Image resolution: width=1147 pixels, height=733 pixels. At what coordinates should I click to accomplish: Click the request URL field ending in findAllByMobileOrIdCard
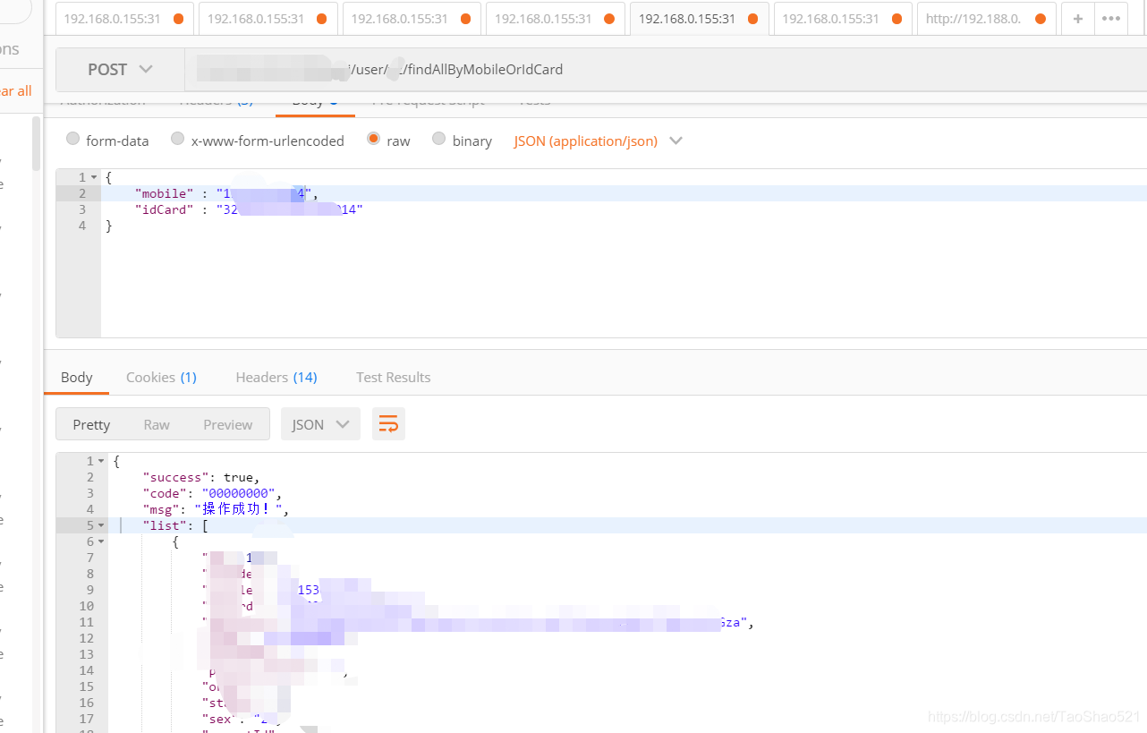coord(666,70)
